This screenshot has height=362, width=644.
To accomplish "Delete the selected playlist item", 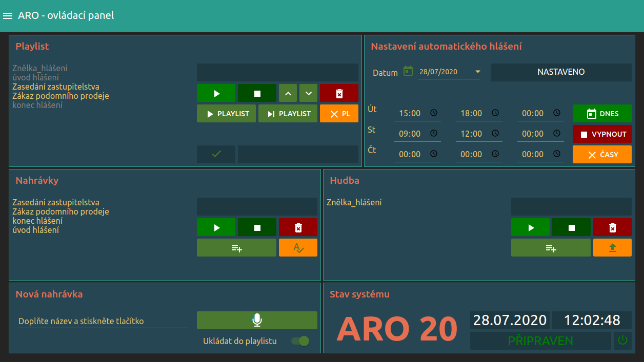I will [339, 93].
